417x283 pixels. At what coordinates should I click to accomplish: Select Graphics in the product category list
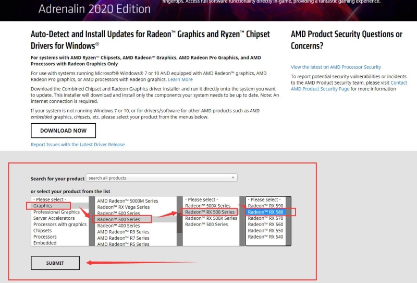[43, 206]
